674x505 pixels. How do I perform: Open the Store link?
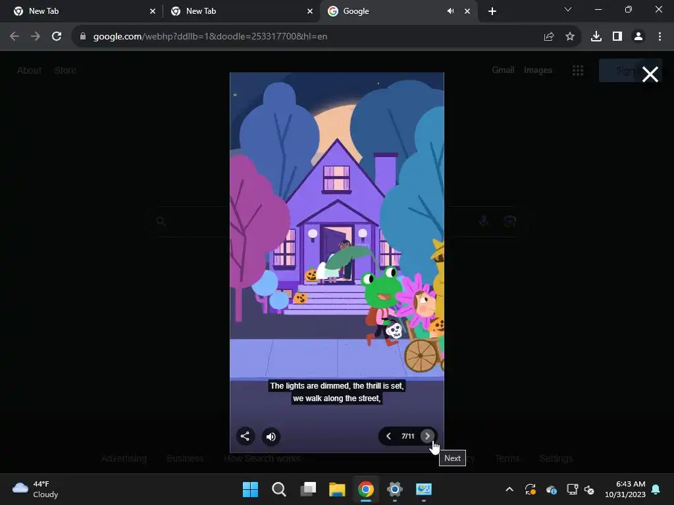tap(65, 70)
